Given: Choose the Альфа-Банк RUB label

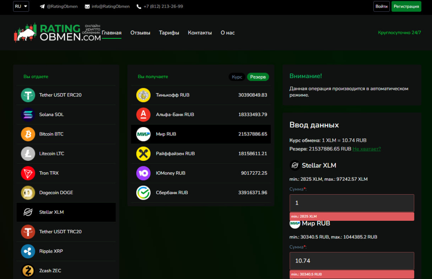Looking at the screenshot, I should [x=175, y=115].
